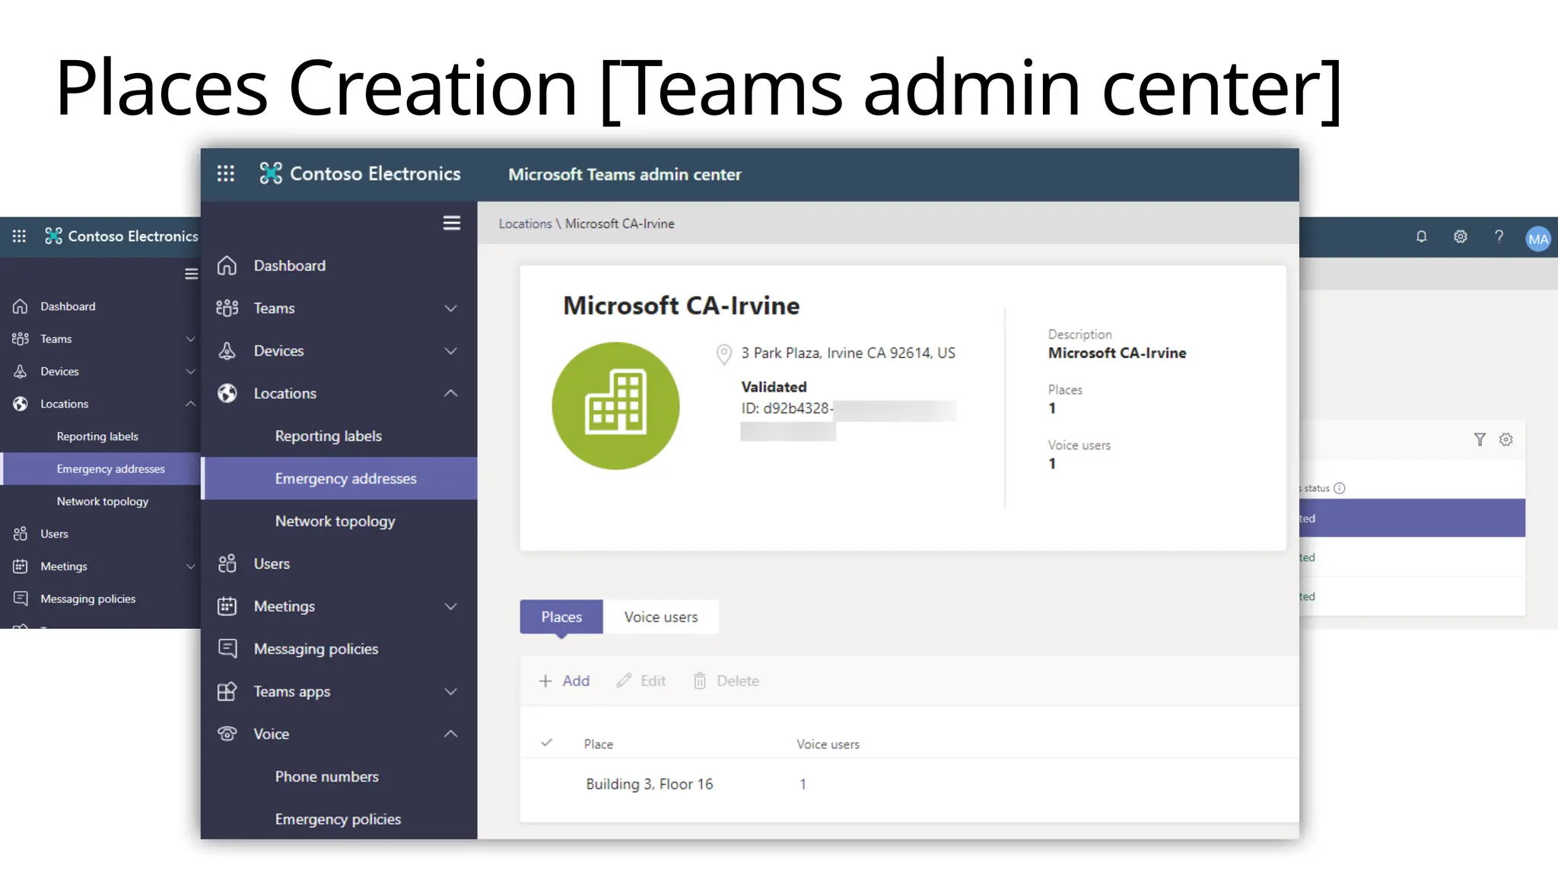The width and height of the screenshot is (1558, 876).
Task: Open settings gear in background window header
Action: coord(1460,236)
